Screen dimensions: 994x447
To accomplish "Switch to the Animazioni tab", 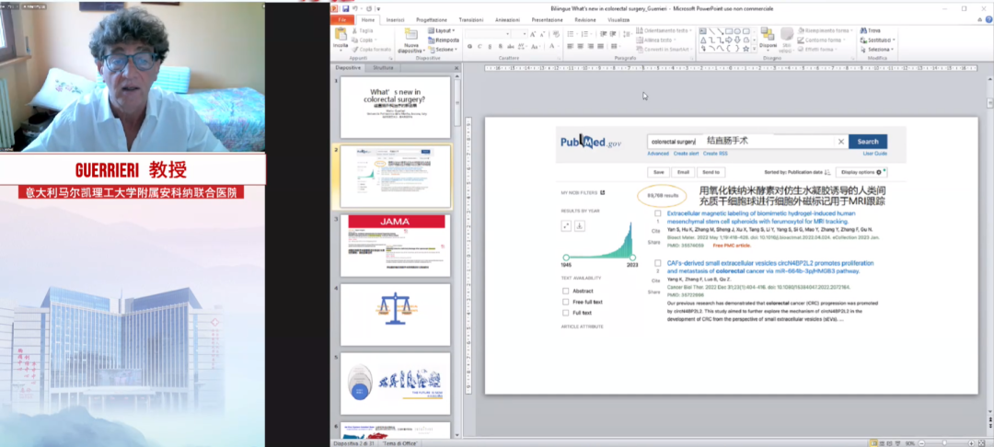I will tap(508, 19).
